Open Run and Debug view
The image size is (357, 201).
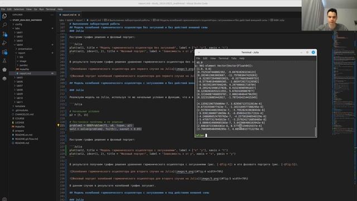4,43
